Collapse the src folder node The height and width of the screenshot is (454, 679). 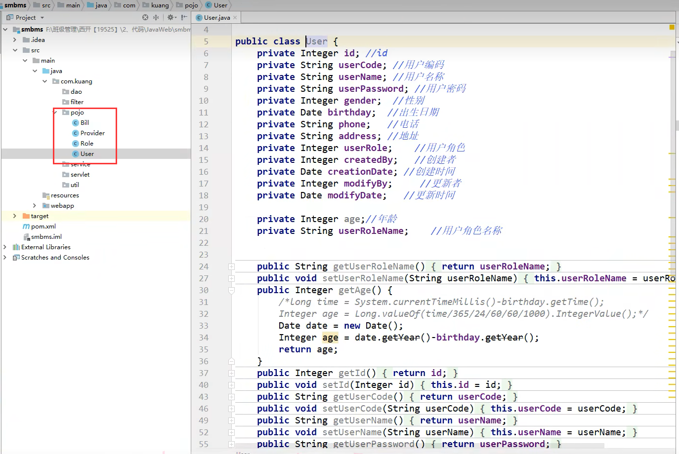click(15, 50)
